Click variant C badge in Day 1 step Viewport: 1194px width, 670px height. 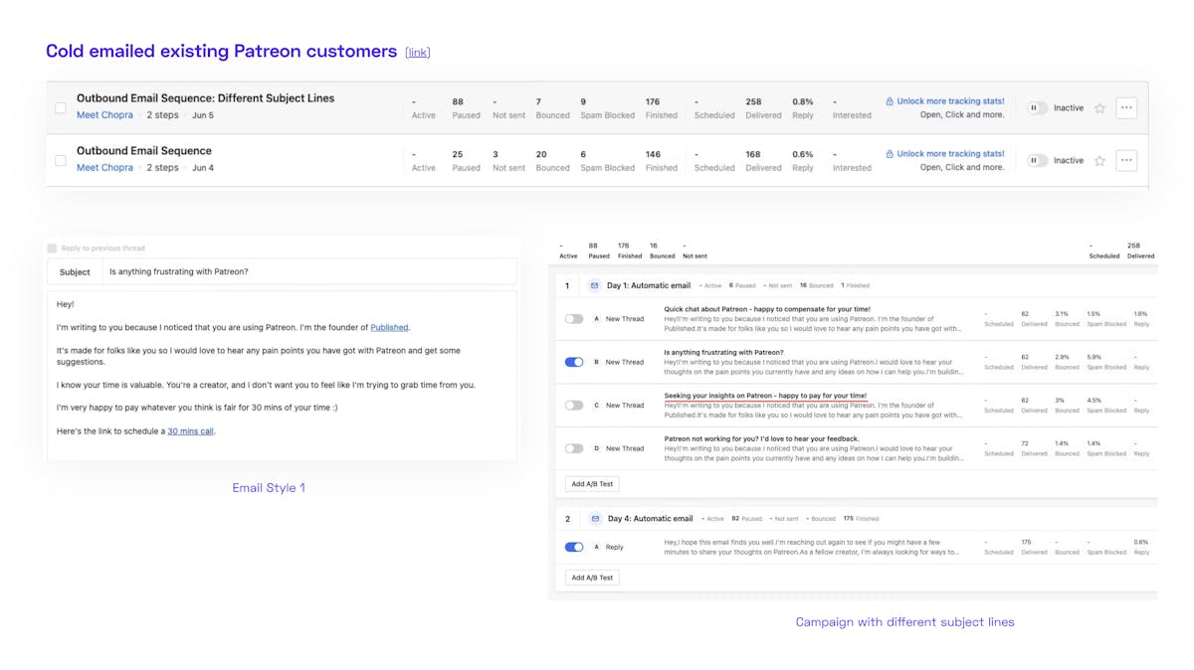(x=597, y=406)
